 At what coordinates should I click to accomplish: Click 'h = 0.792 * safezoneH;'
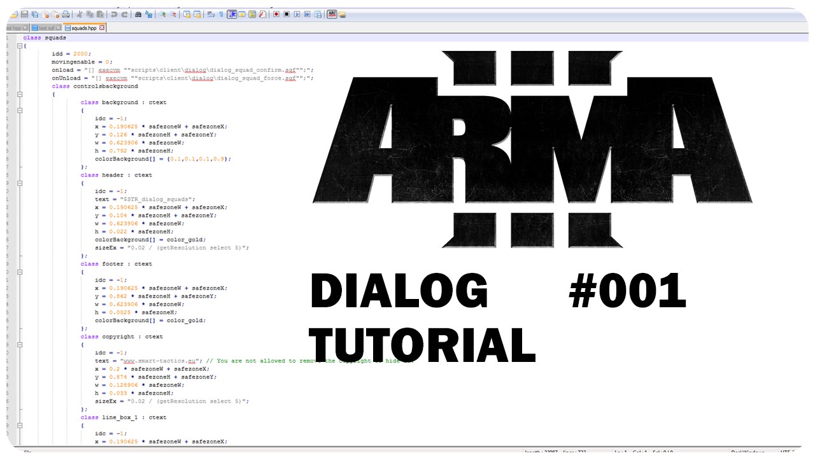(x=134, y=151)
